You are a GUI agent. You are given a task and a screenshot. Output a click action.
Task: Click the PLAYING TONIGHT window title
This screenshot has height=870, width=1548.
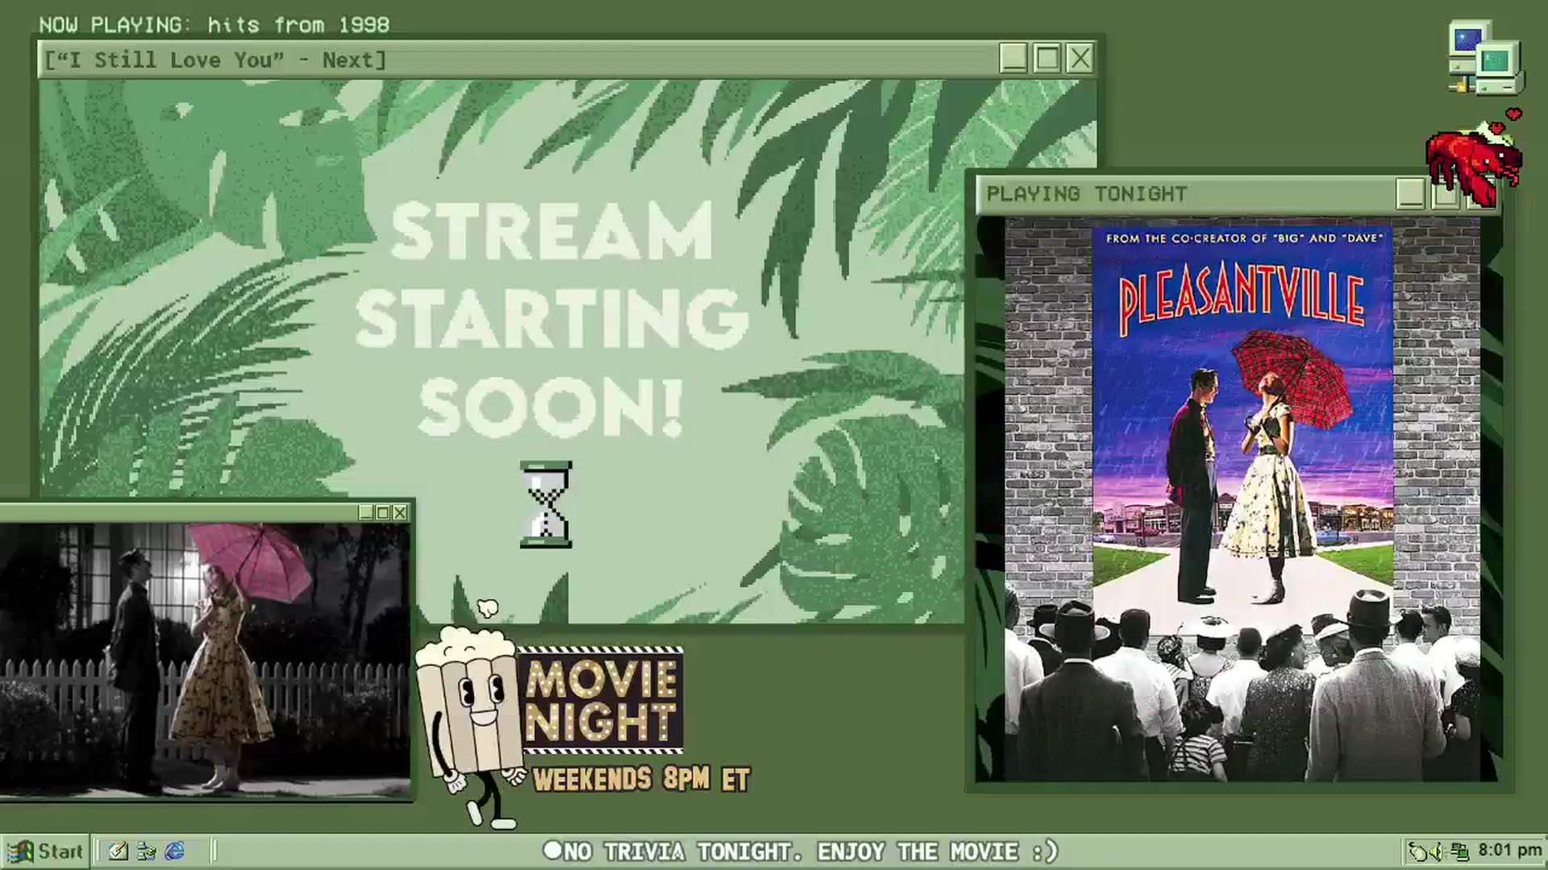pyautogui.click(x=1087, y=194)
